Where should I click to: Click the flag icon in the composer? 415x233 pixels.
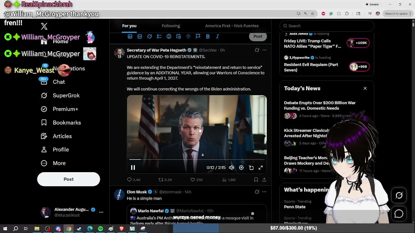(x=198, y=37)
